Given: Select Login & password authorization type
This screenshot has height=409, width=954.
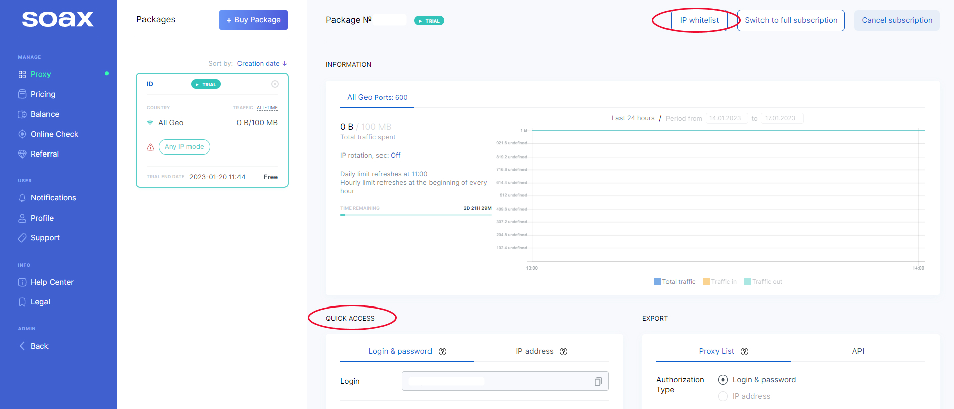Looking at the screenshot, I should (723, 380).
